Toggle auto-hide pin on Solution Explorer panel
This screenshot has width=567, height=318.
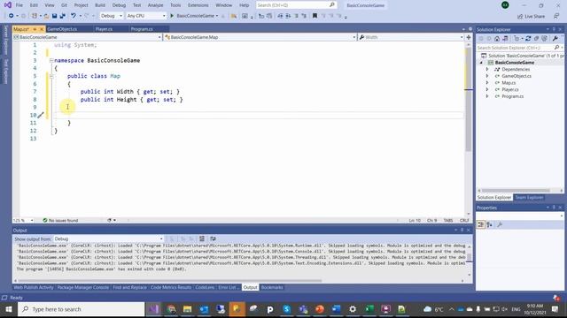coord(554,29)
